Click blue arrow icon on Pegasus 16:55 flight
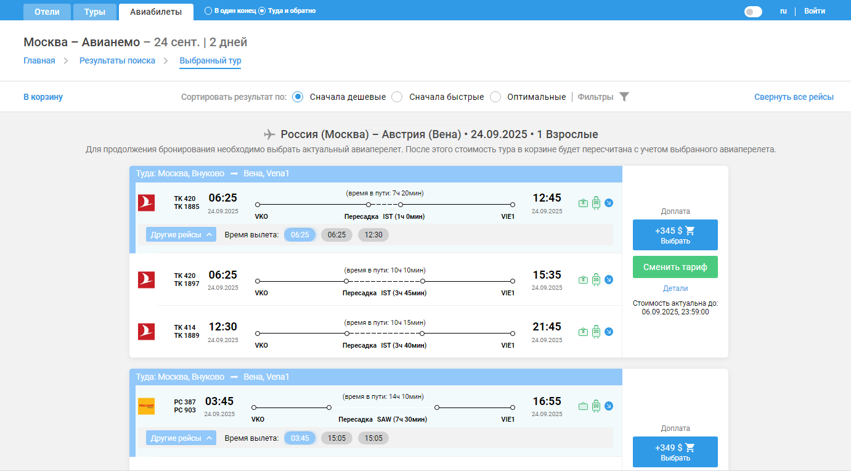The image size is (851, 471). (609, 406)
